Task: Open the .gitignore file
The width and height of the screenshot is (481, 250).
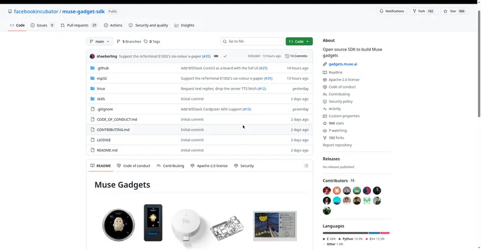Action: pyautogui.click(x=105, y=109)
